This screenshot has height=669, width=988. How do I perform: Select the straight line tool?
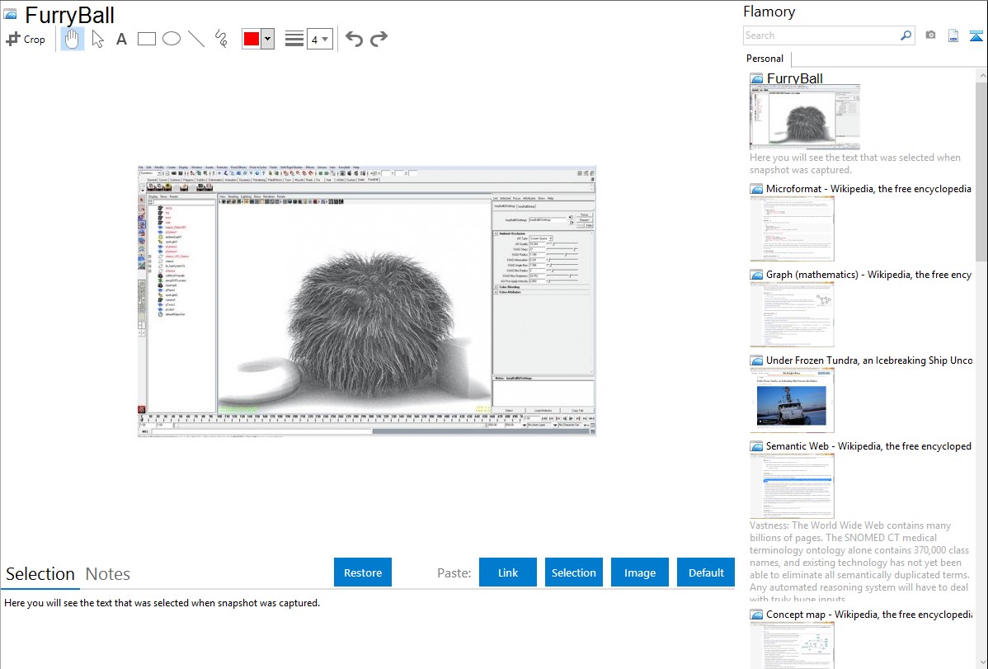[x=196, y=39]
